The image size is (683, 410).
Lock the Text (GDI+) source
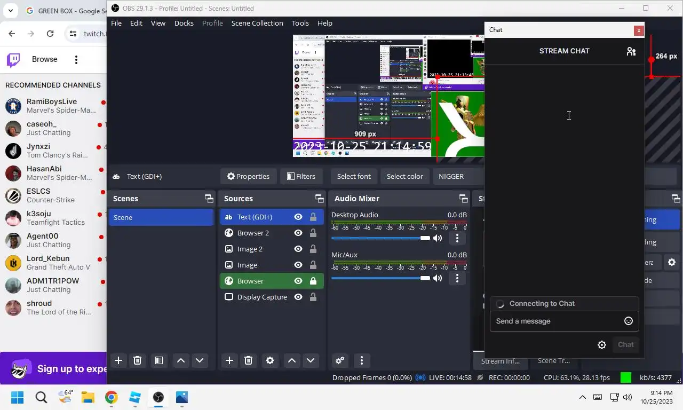[313, 217]
